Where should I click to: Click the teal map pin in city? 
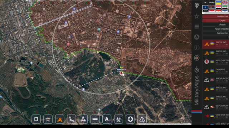(99, 30)
